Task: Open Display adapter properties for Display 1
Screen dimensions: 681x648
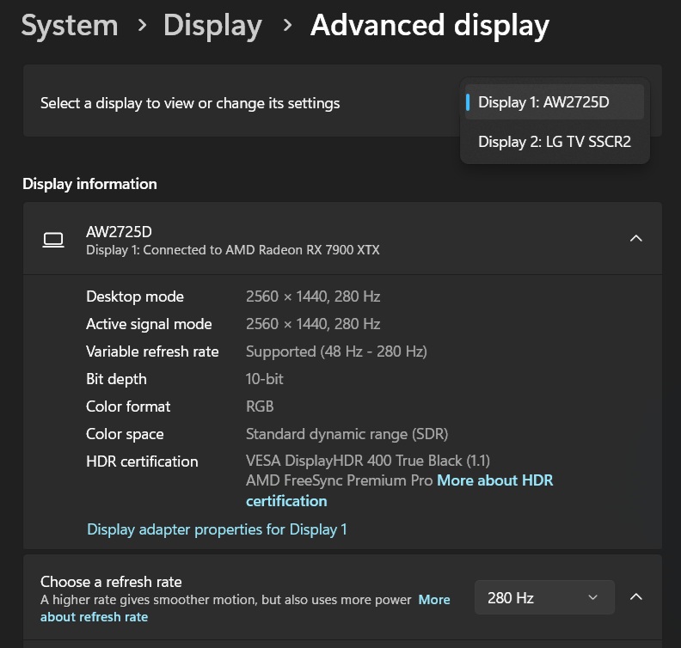Action: [x=217, y=529]
